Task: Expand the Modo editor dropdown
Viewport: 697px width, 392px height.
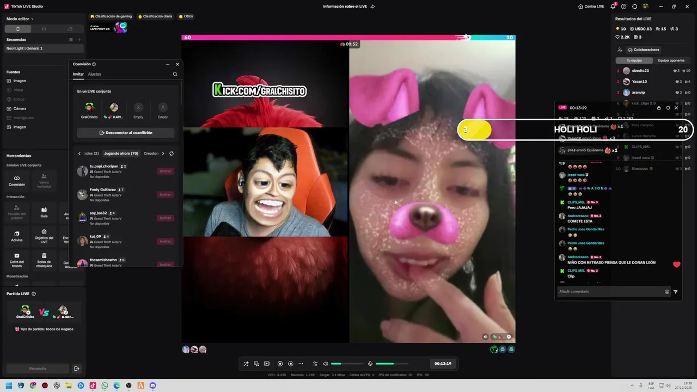Action: click(20, 19)
